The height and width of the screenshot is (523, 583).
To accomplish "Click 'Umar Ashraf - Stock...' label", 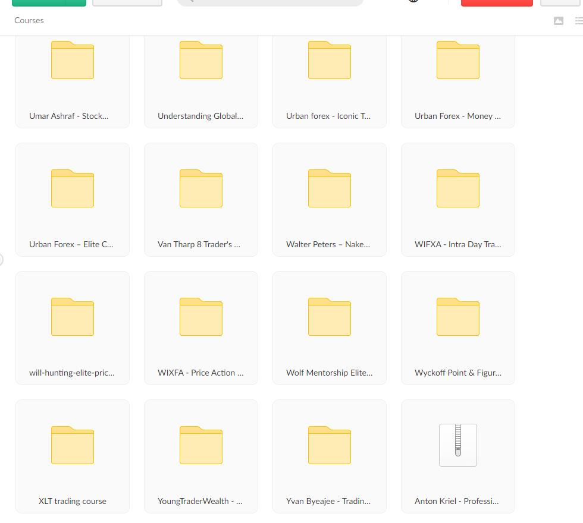I will pos(69,116).
